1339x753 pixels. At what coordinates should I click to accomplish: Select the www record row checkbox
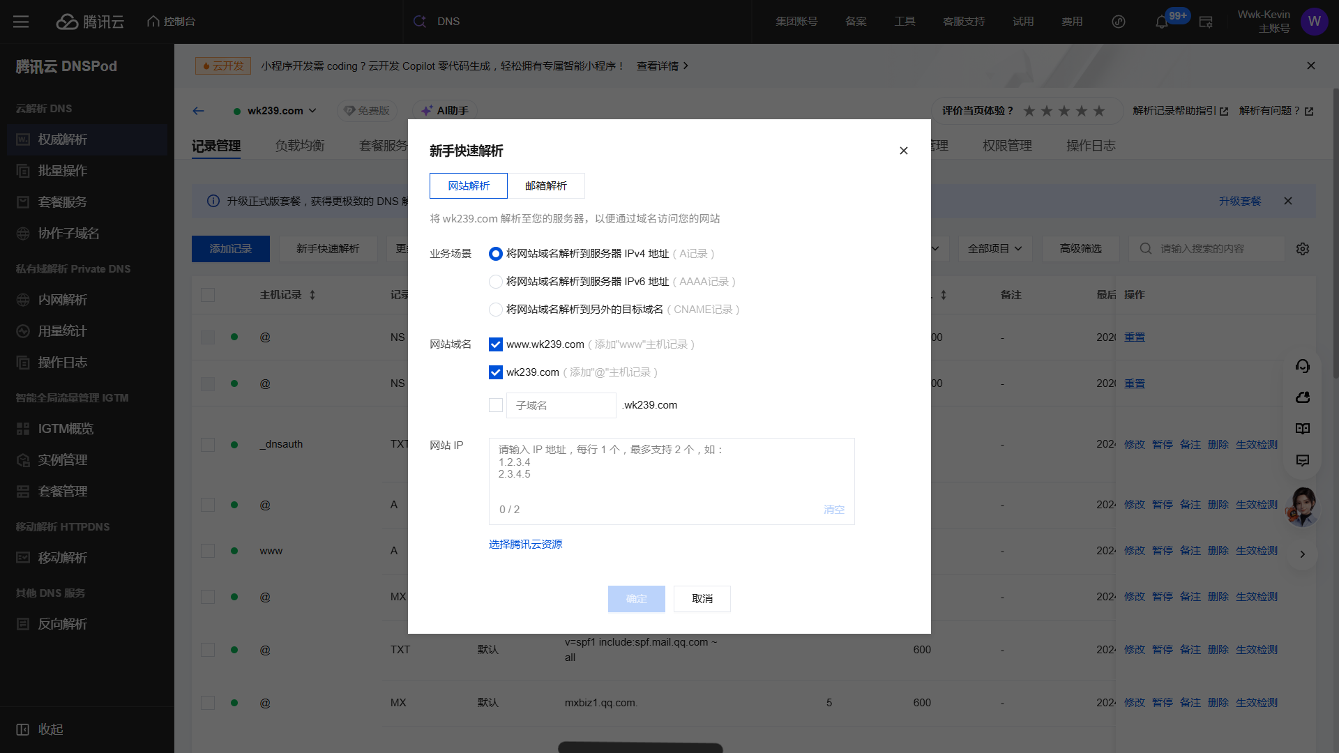tap(208, 551)
